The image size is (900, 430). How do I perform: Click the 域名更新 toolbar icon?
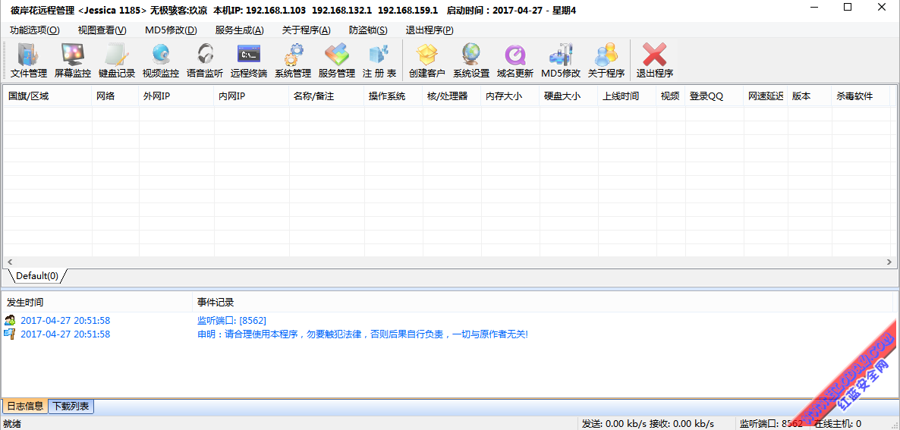[x=515, y=60]
